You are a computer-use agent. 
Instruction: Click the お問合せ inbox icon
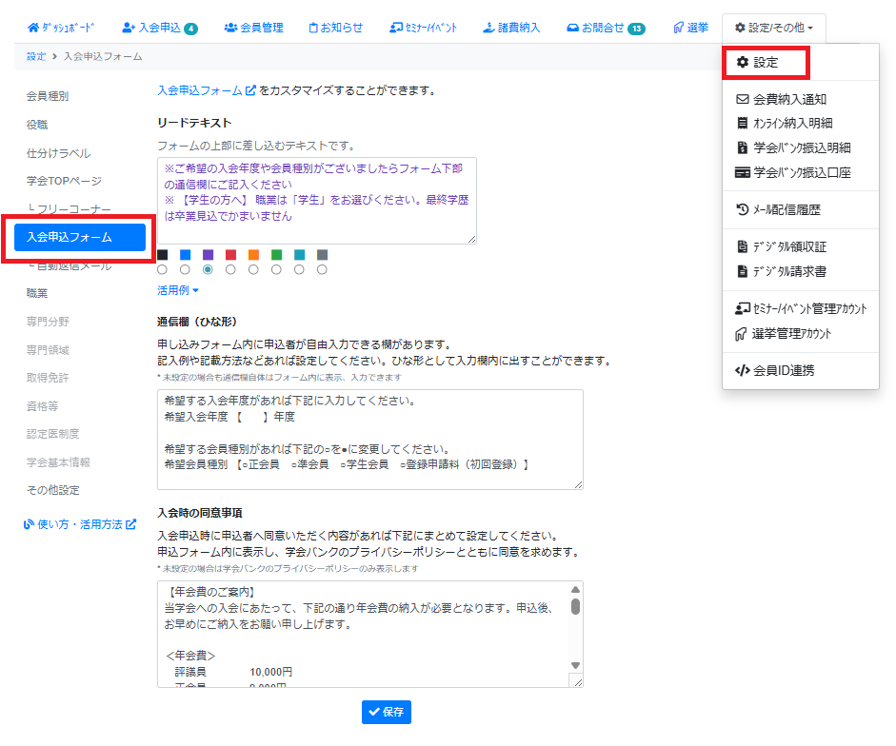pos(572,28)
